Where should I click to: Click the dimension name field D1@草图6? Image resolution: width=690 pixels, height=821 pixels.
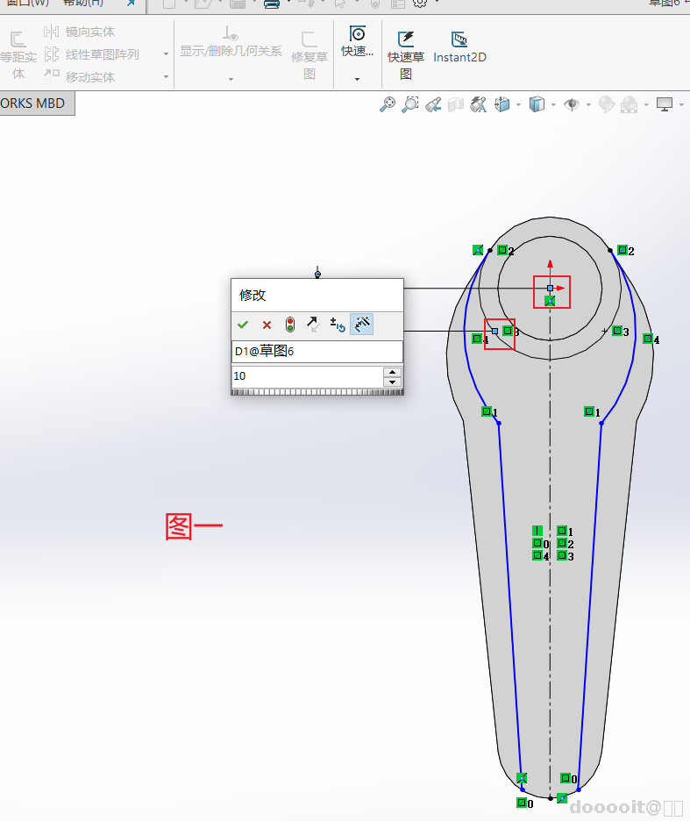point(317,351)
